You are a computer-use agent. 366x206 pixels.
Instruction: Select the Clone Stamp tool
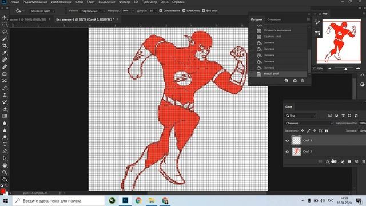5,95
